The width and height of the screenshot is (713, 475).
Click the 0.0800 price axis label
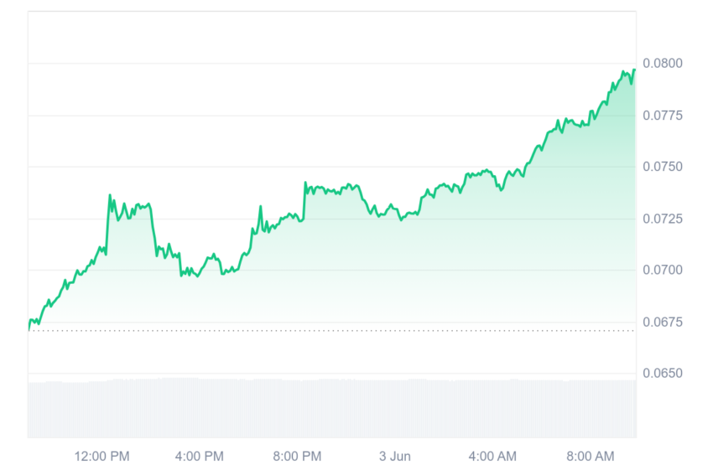click(663, 63)
